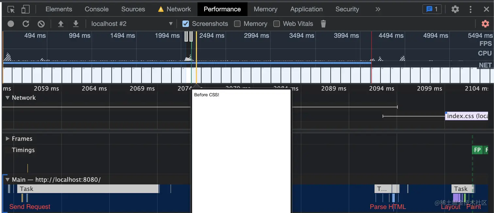The height and width of the screenshot is (213, 494).
Task: Open the localhost #2 profile dropdown
Action: tap(132, 24)
